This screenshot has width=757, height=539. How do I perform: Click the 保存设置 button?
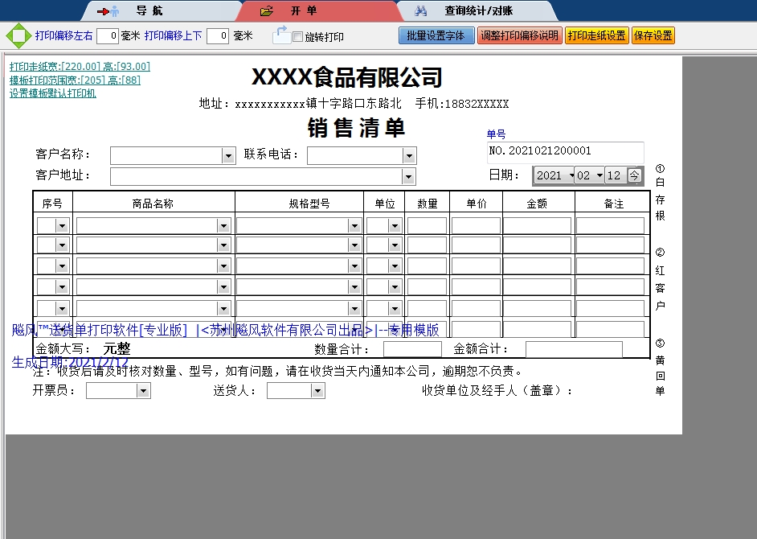click(653, 36)
